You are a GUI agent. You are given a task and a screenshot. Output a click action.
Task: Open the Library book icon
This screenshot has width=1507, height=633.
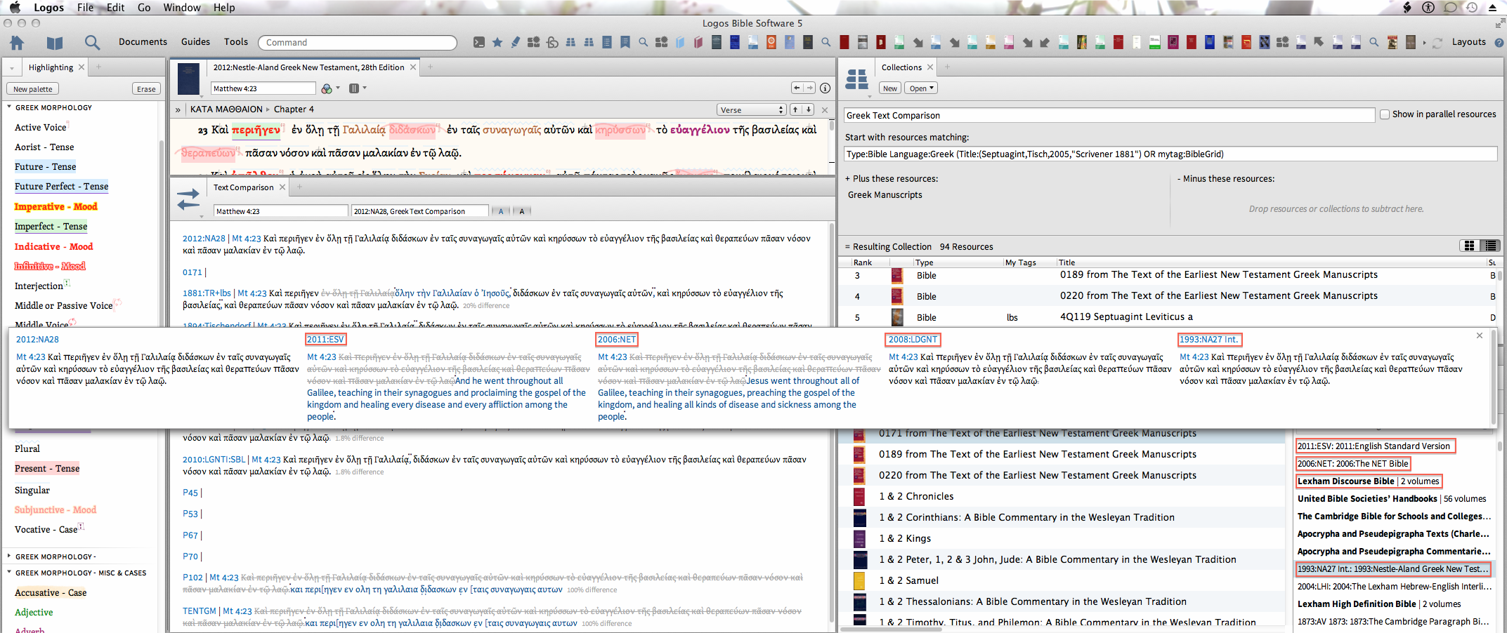tap(55, 42)
